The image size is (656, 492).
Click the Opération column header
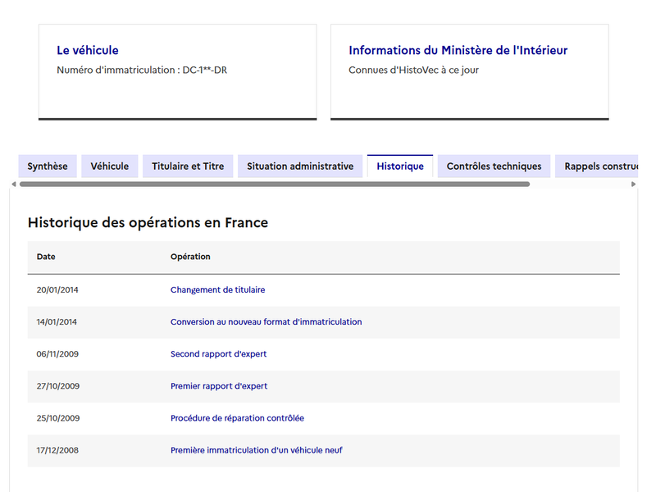(x=190, y=257)
